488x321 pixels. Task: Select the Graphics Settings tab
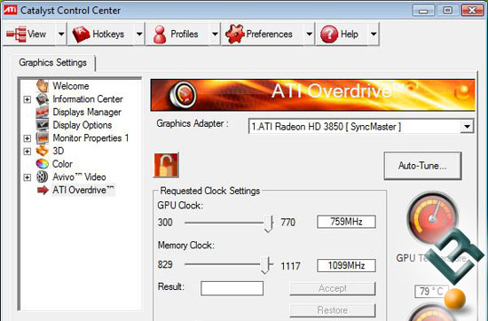click(53, 63)
